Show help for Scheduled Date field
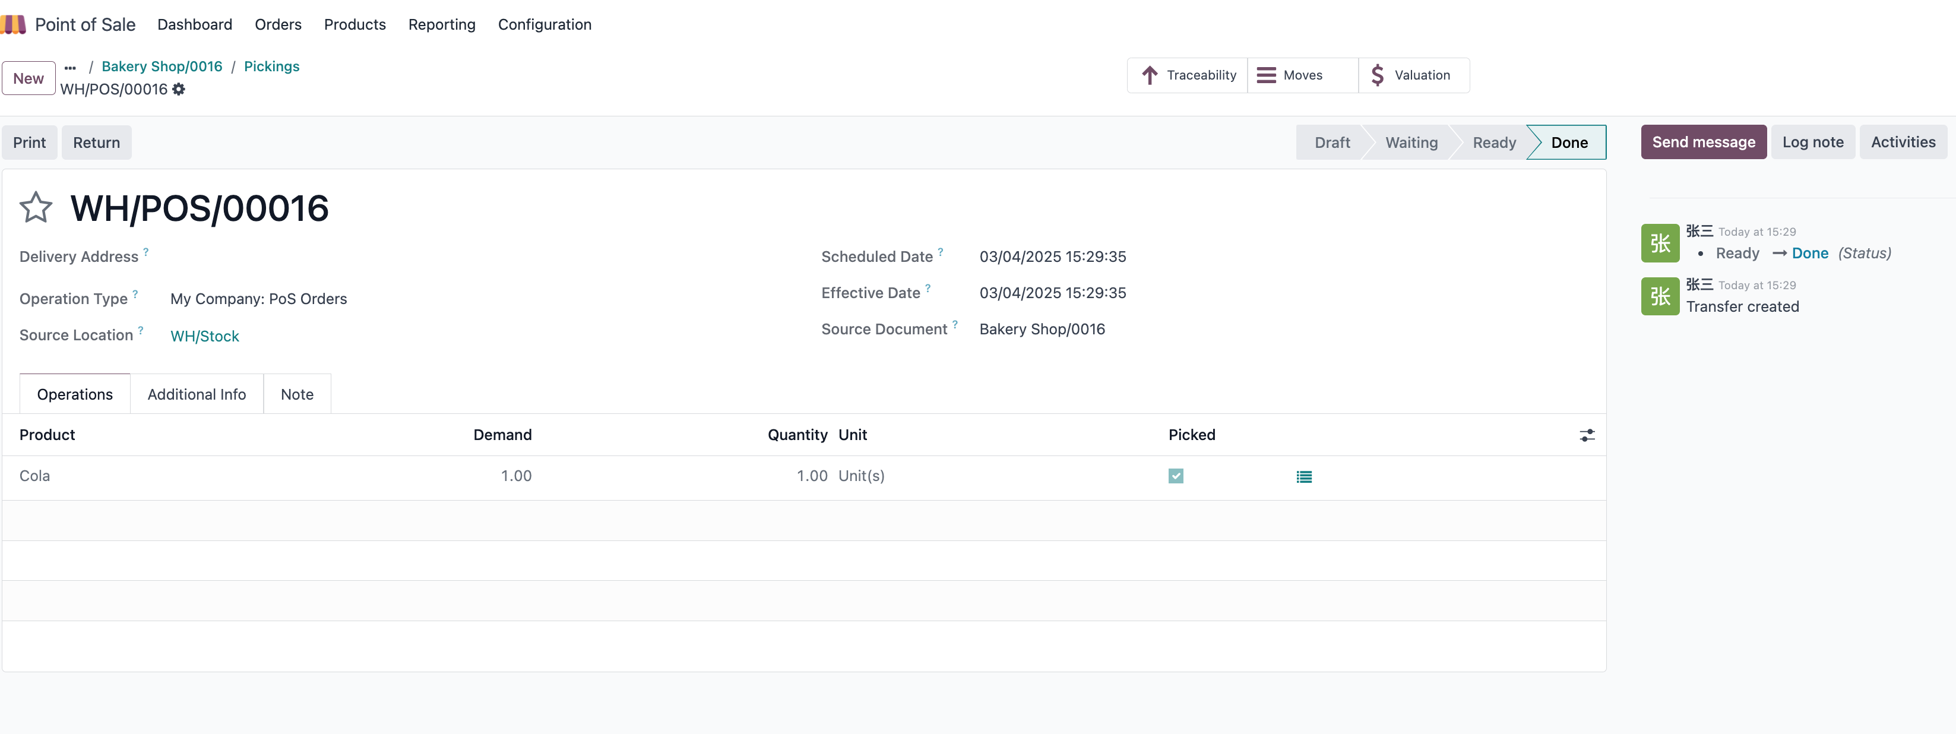Image resolution: width=1956 pixels, height=734 pixels. pos(940,251)
